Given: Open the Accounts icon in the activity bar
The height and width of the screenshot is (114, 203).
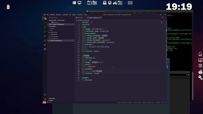Looking at the screenshot, I should 45,95.
